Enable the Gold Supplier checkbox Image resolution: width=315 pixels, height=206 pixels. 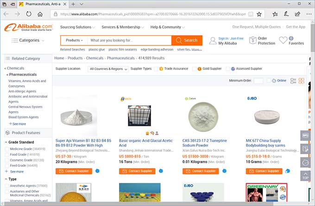coord(195,69)
